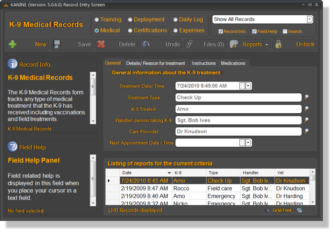
Task: Select the Rocco Field care row
Action: click(207, 188)
